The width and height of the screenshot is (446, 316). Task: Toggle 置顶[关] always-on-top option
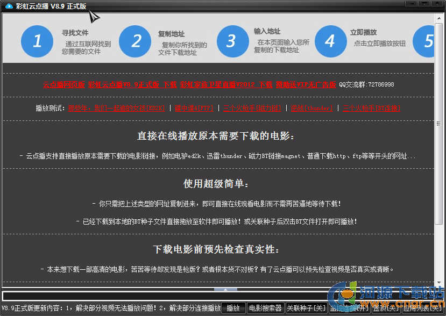(x=386, y=308)
